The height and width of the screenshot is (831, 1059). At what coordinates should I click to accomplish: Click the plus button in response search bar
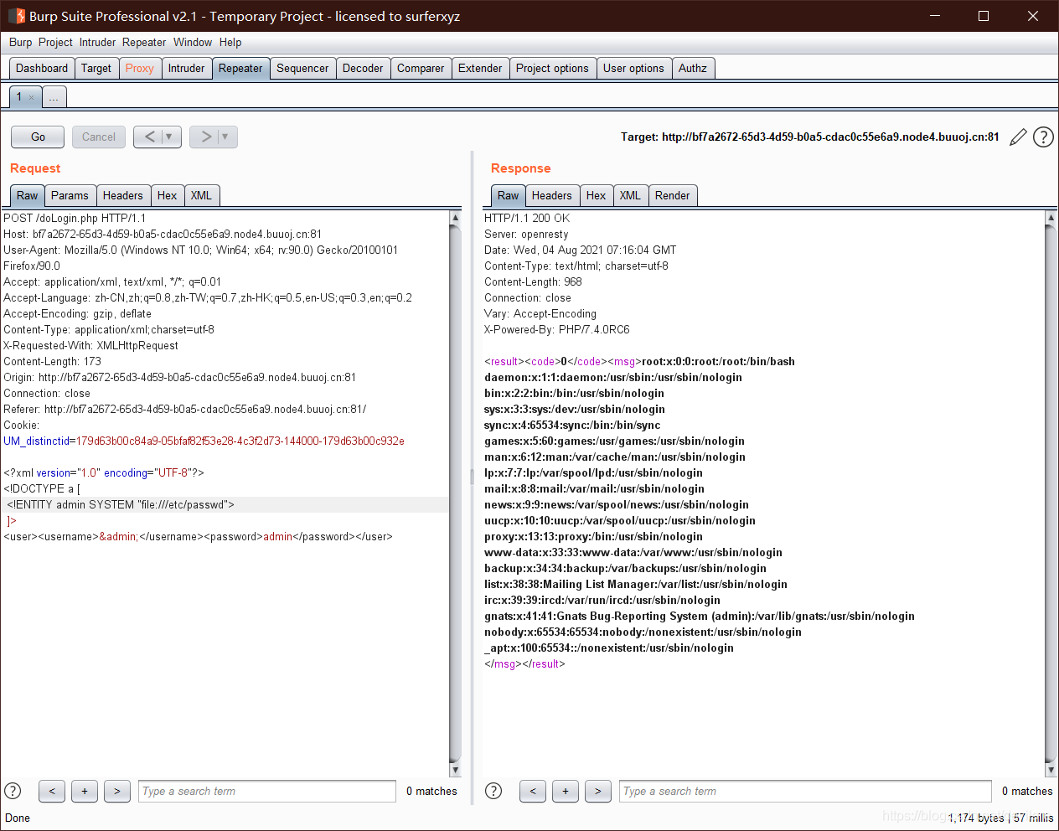tap(566, 791)
